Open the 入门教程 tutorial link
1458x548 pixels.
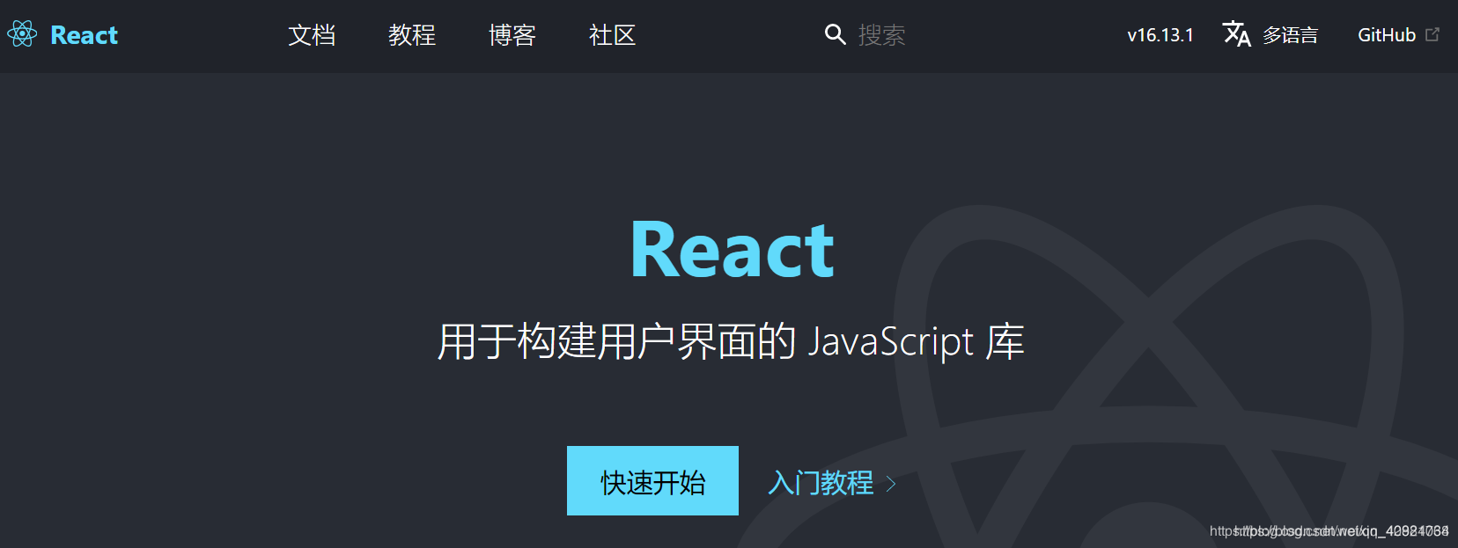pos(821,482)
